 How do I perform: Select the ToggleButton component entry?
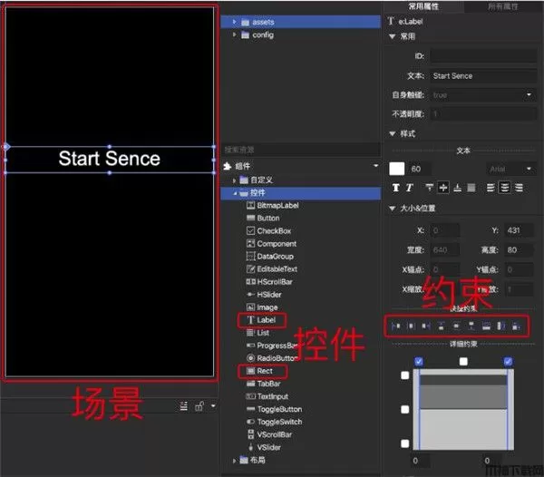pos(279,409)
